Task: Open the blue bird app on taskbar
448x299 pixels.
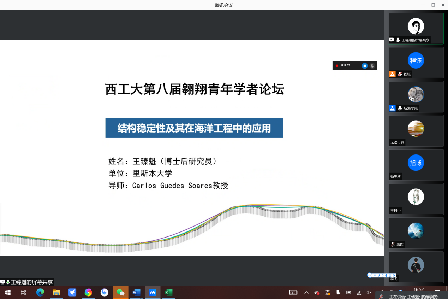Action: coord(72,293)
